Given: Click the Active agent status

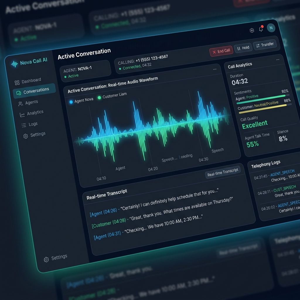Looking at the screenshot, I should (x=73, y=76).
